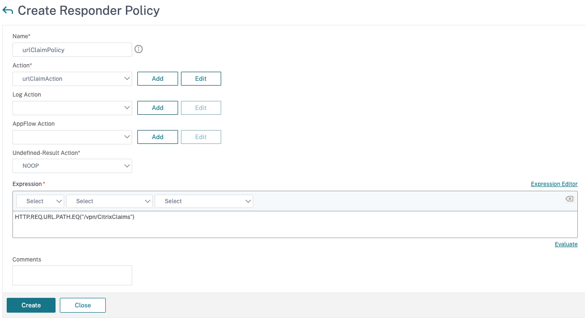Image resolution: width=585 pixels, height=327 pixels.
Task: Click the back arrow beside Create Responder Policy
Action: [8, 11]
